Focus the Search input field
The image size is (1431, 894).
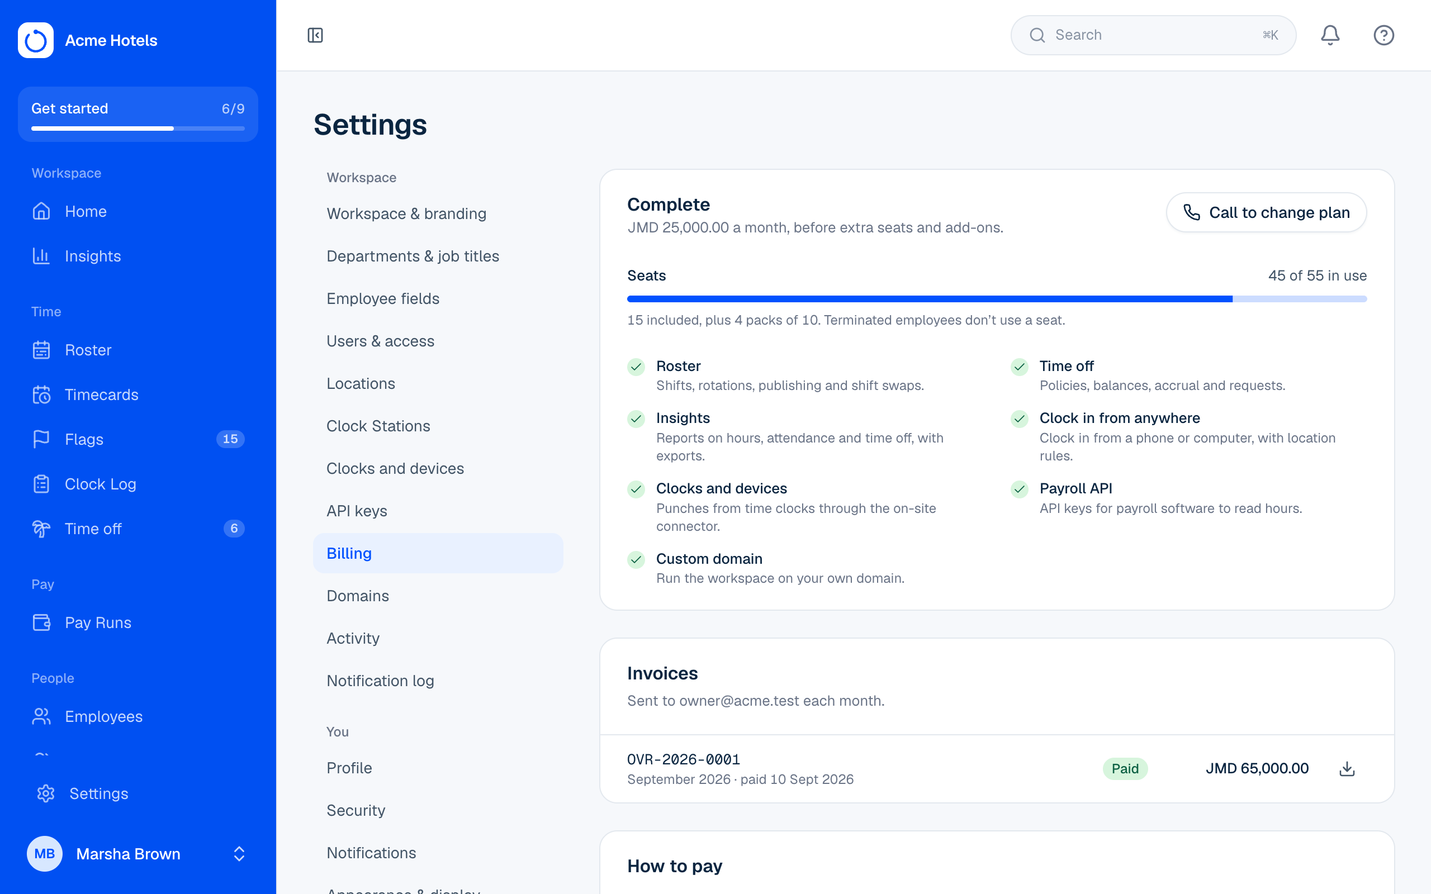1153,35
